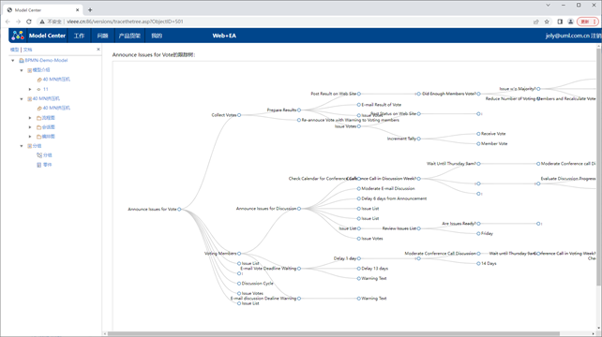Click the Web+EA header link
Viewport: 602px width, 337px height.
click(x=224, y=36)
